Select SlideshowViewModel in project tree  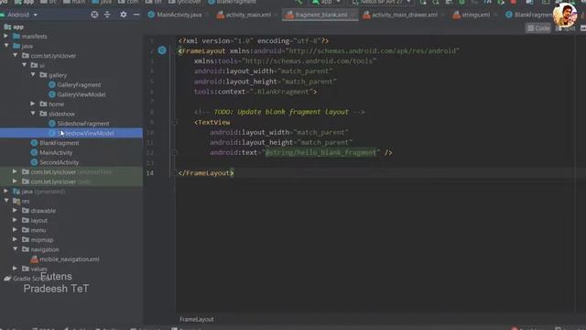pos(71,133)
